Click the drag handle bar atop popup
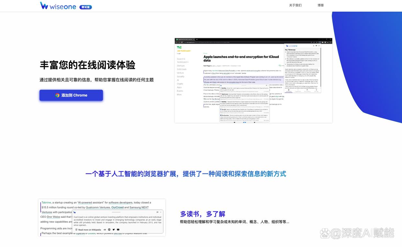Viewport: 402px width, 247px height. coord(116,212)
